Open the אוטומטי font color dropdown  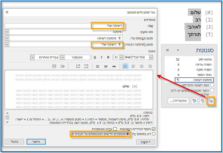62,57
